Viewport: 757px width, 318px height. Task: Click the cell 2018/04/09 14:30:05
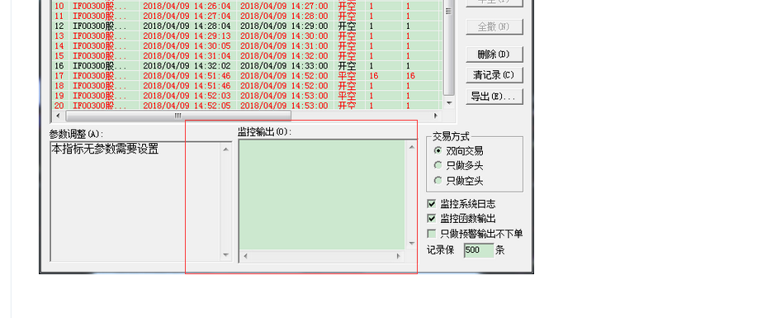click(x=187, y=46)
